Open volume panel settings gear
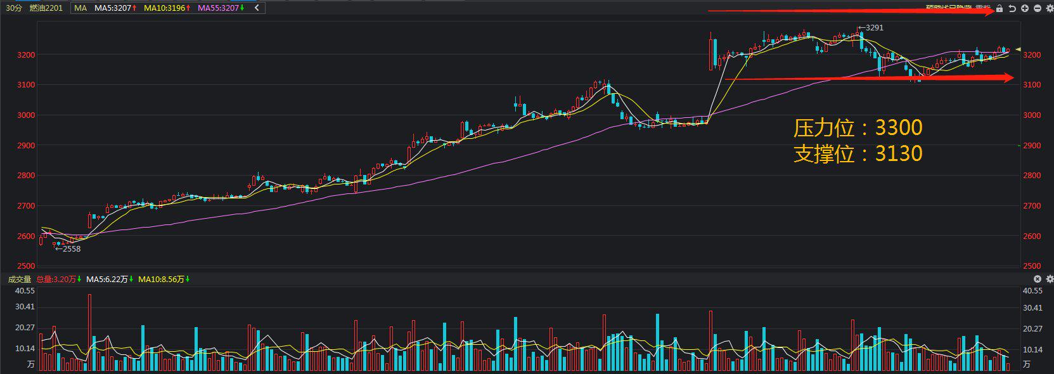This screenshot has width=1054, height=374. (x=1049, y=279)
